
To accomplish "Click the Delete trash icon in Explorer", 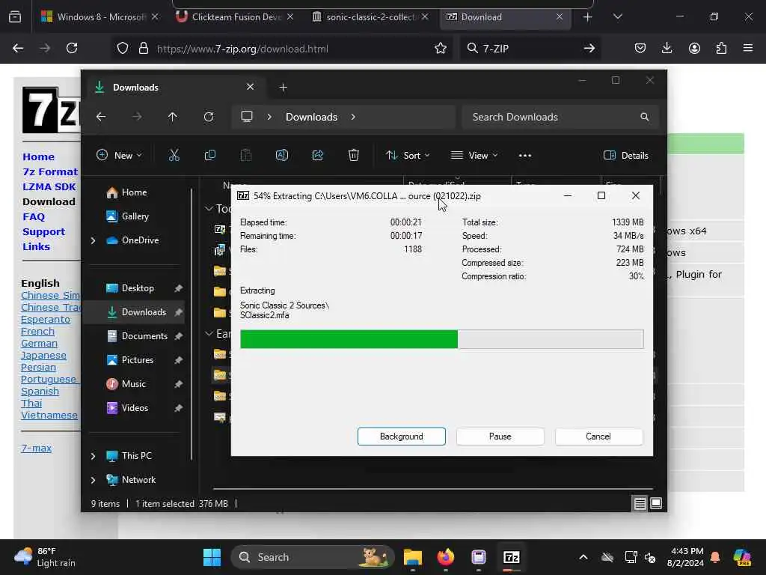I will [354, 156].
